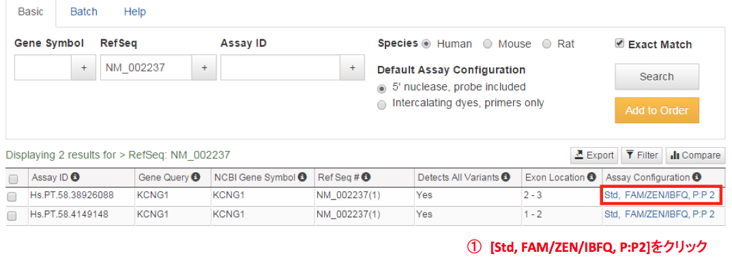This screenshot has height=260, width=732.
Task: Click the info icon beside Exon Location
Action: click(592, 177)
